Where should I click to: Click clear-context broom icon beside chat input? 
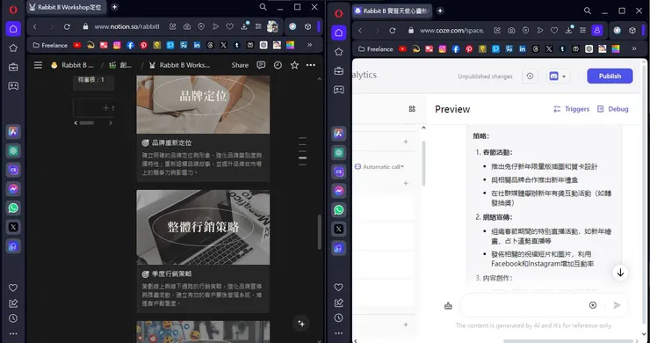(448, 306)
